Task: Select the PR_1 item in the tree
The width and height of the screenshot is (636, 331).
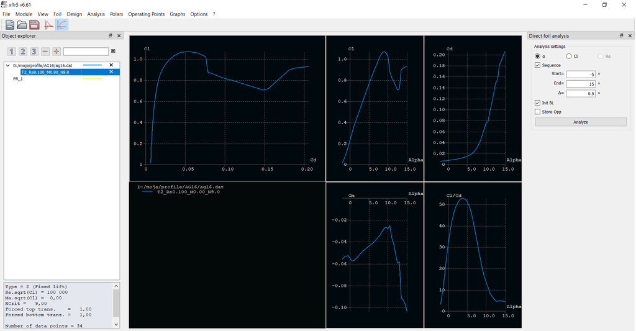Action: 18,79
